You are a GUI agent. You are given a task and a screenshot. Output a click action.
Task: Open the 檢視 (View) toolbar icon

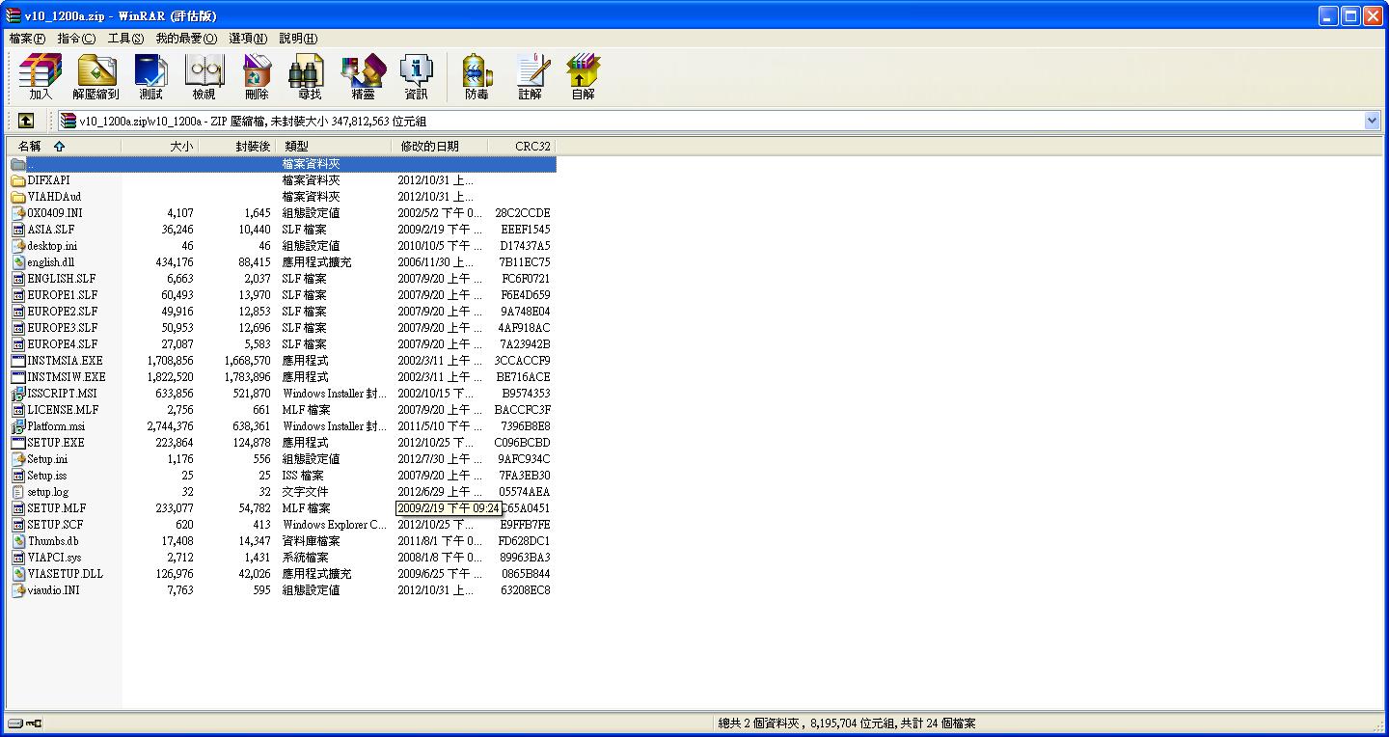tap(204, 77)
